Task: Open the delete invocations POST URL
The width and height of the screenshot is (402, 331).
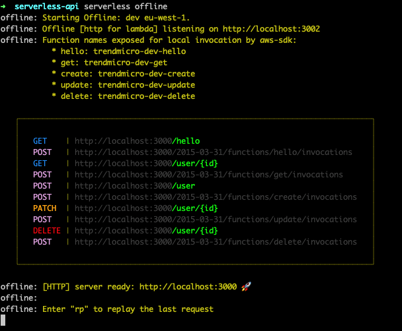Action: coord(216,242)
